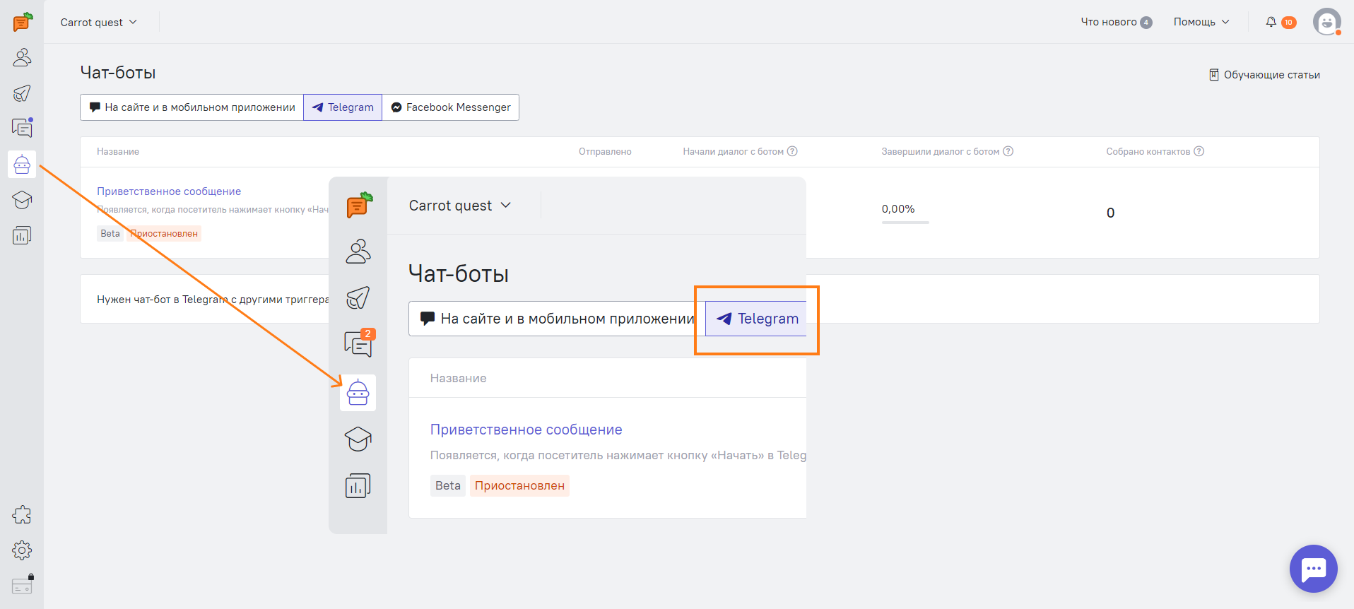Click the Beta badge in the main table row
Image resolution: width=1354 pixels, height=609 pixels.
point(110,234)
